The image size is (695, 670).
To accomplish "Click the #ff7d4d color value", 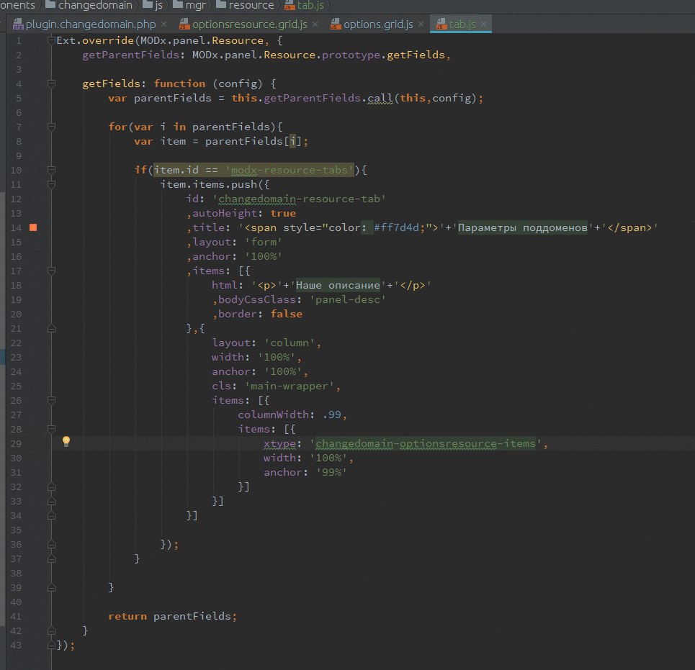I will (x=396, y=227).
